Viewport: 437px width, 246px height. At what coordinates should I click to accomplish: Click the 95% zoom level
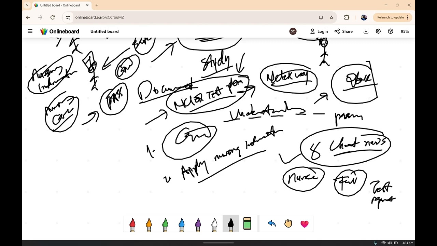(405, 31)
